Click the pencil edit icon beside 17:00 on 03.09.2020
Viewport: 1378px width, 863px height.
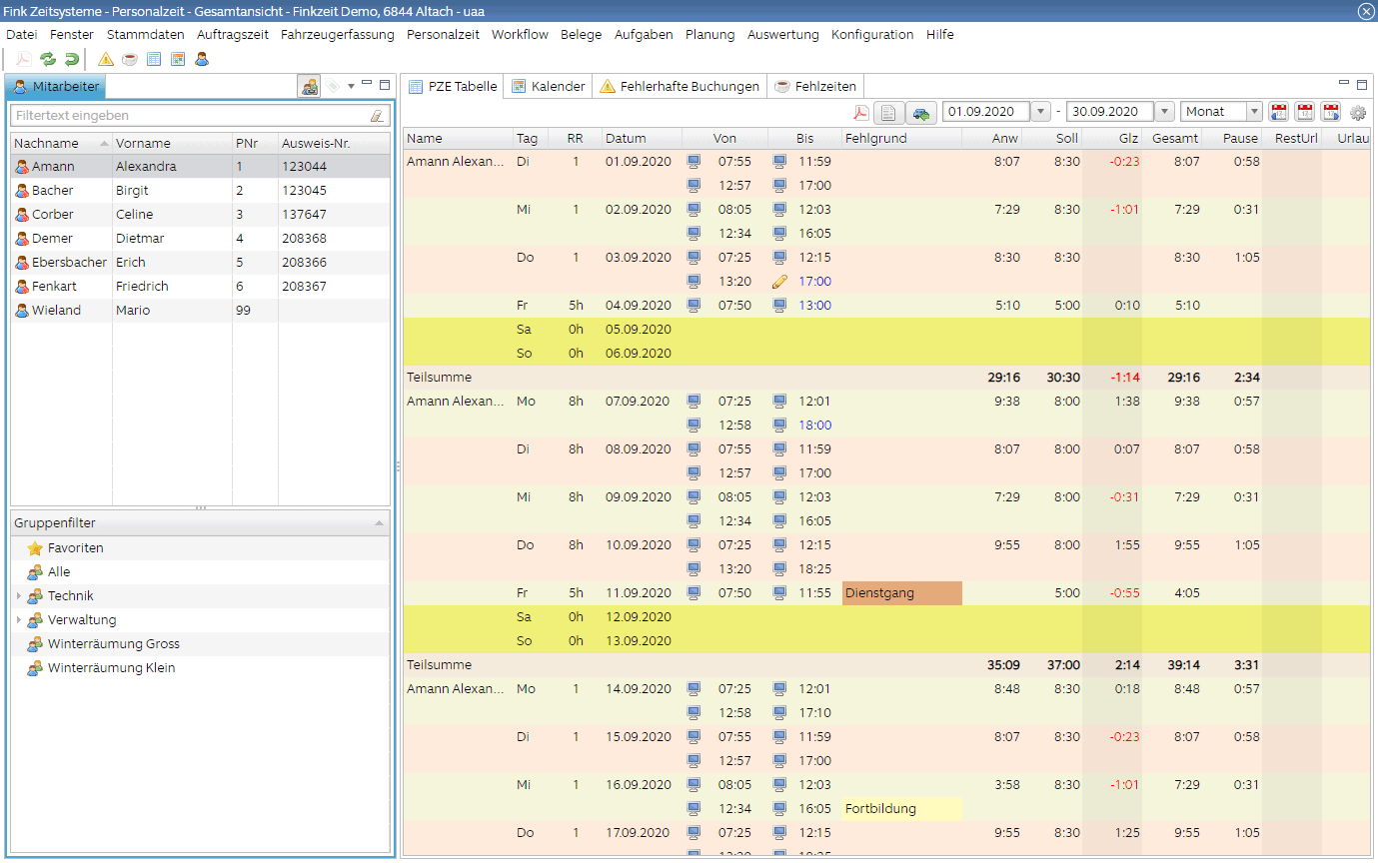pyautogui.click(x=779, y=282)
